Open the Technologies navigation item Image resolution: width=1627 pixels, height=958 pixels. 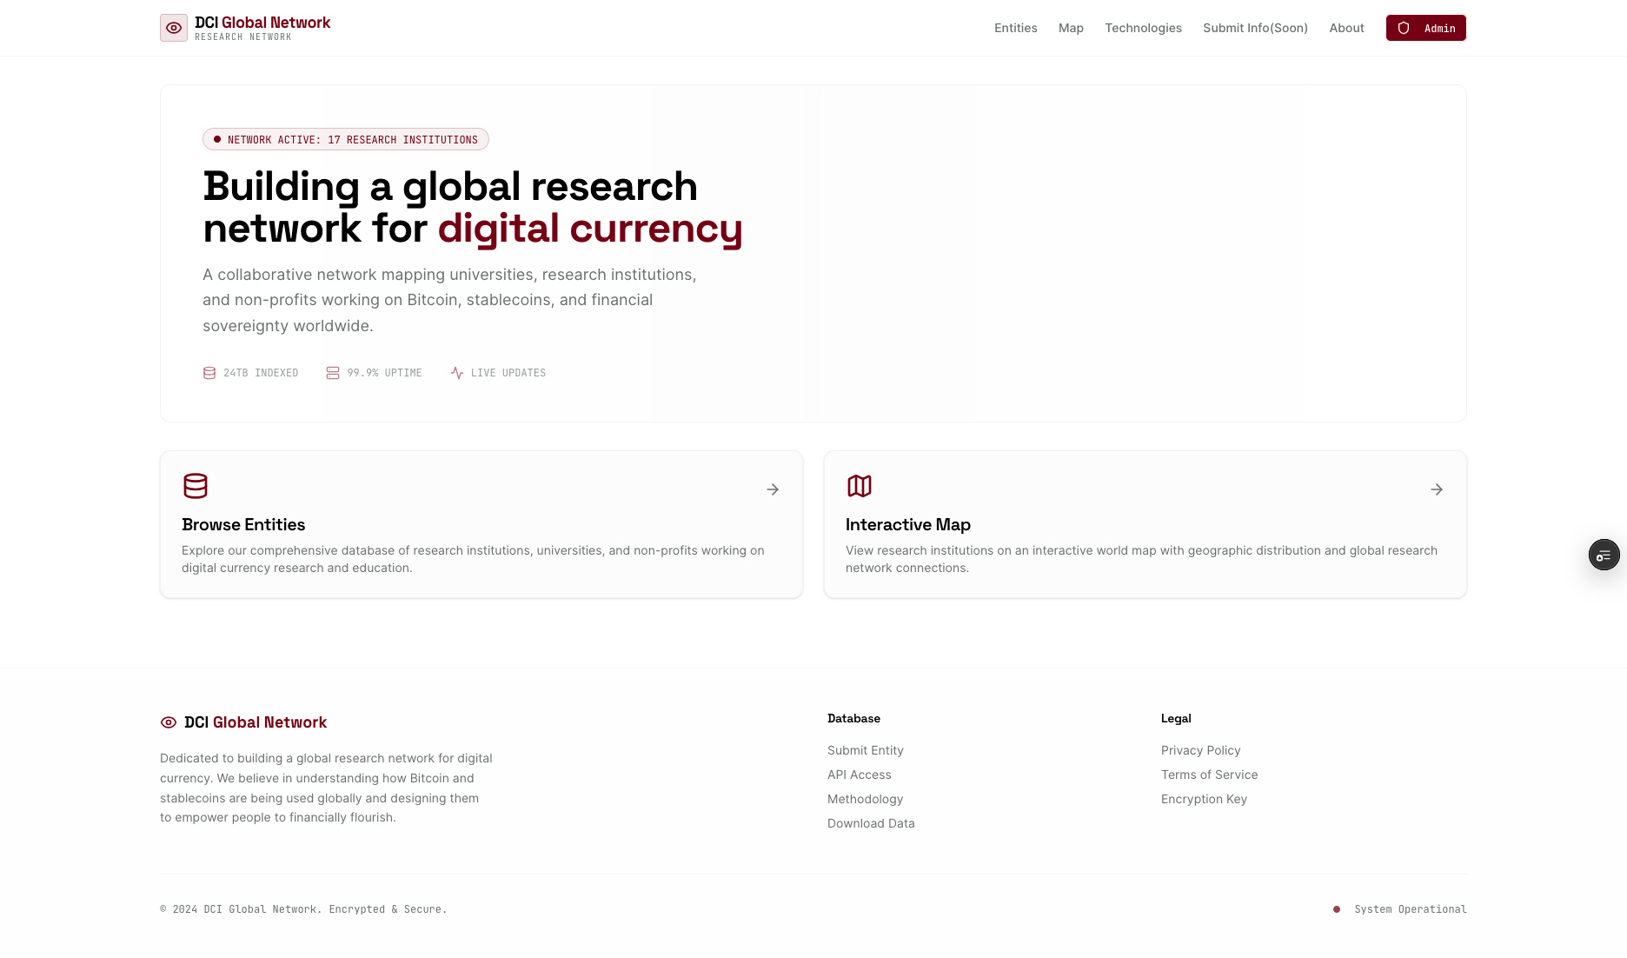[x=1143, y=28]
